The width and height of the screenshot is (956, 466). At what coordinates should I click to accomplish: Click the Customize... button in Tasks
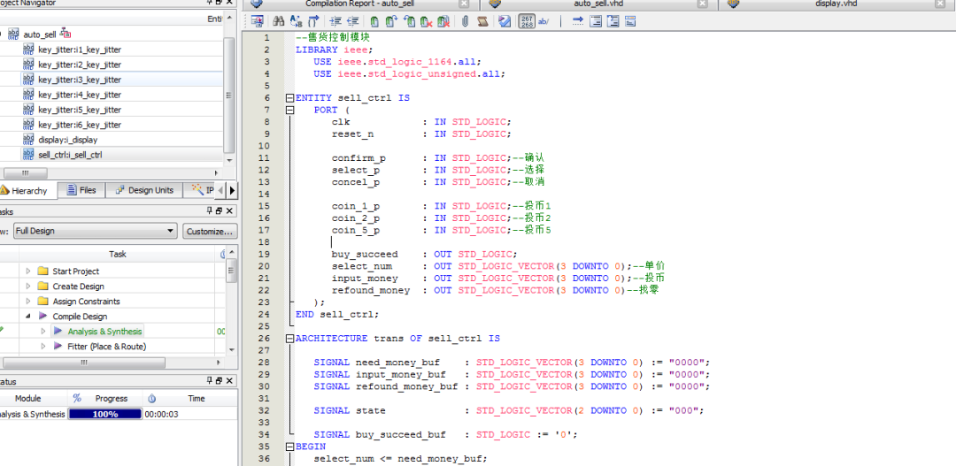click(x=210, y=231)
